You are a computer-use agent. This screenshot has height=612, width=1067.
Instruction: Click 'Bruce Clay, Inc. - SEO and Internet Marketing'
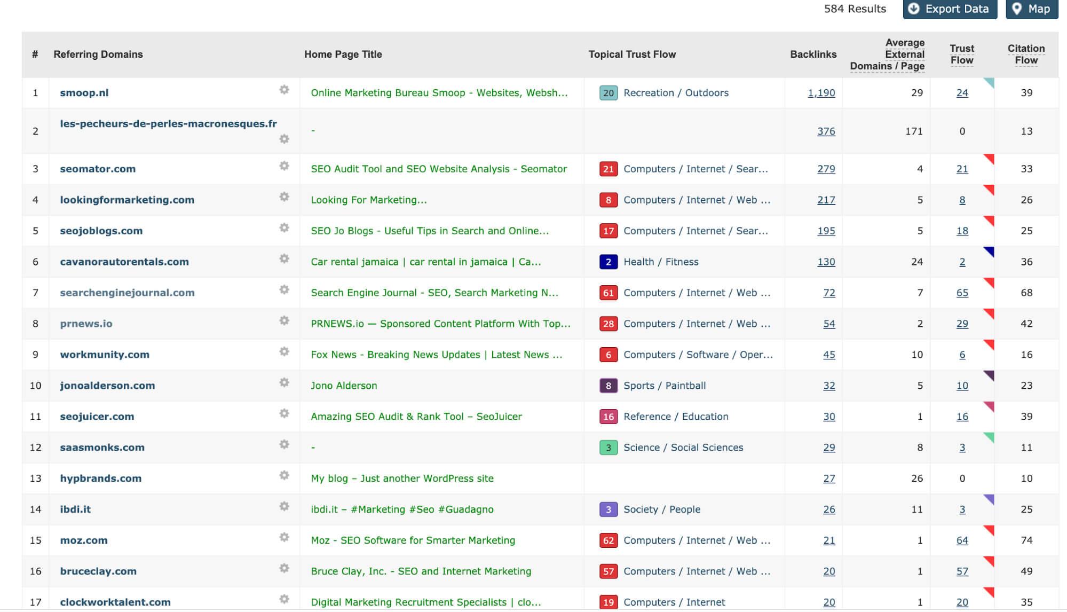(421, 571)
